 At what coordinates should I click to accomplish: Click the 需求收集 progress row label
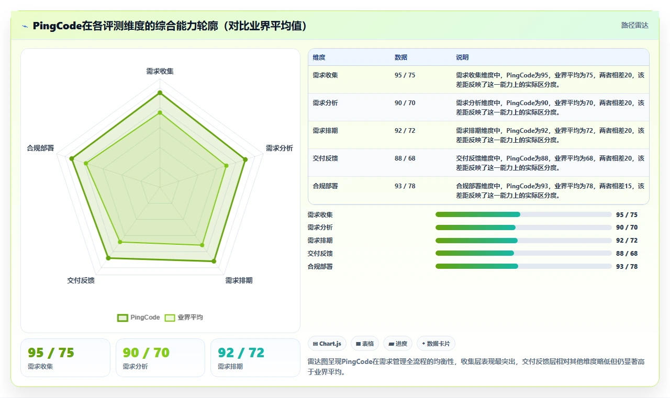(320, 215)
